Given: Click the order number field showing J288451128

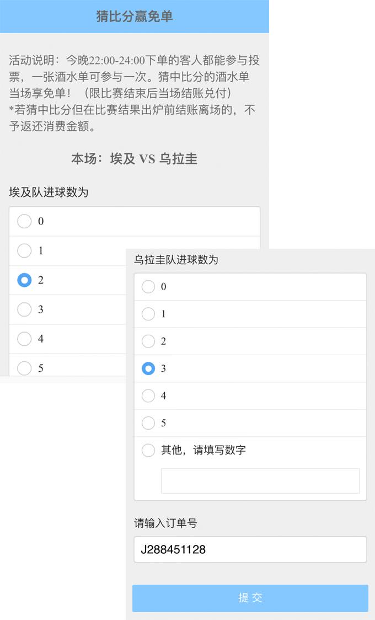Looking at the screenshot, I should (x=250, y=550).
